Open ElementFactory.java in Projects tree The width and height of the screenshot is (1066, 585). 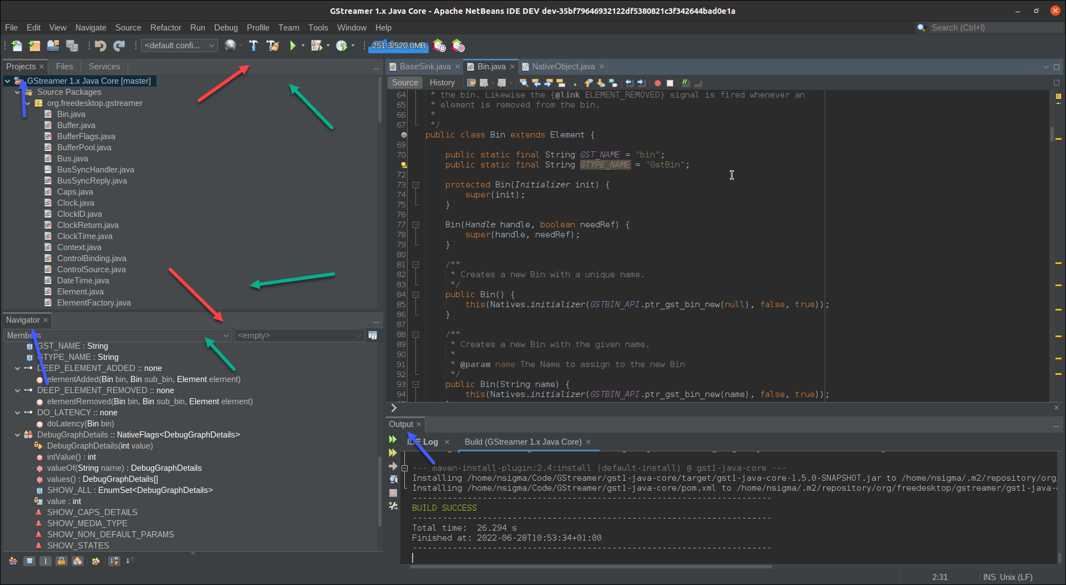click(94, 303)
